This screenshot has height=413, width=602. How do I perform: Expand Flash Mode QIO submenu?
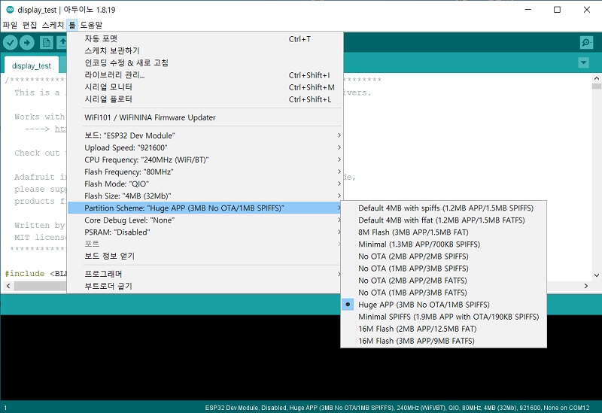(x=205, y=184)
